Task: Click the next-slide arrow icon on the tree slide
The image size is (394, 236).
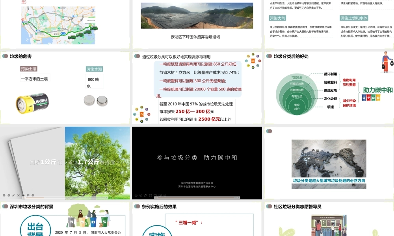Action: (x=9, y=195)
